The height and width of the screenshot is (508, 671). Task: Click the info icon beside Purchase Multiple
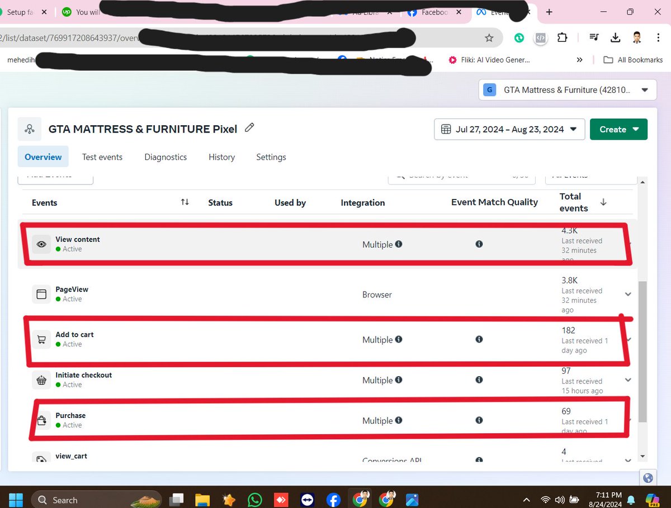pyautogui.click(x=399, y=420)
